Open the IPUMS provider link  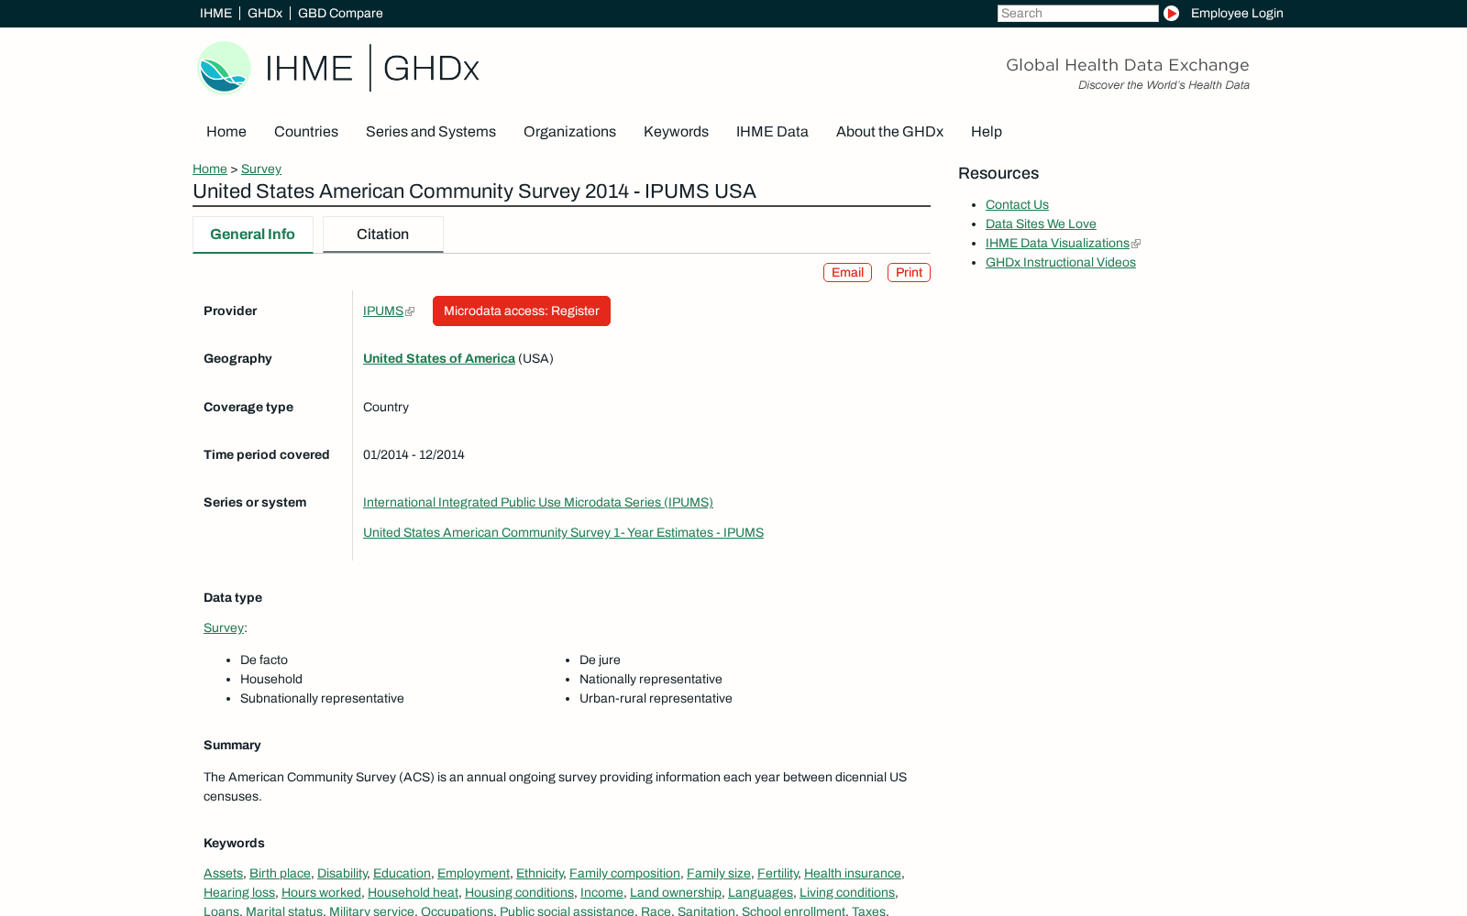pos(383,311)
